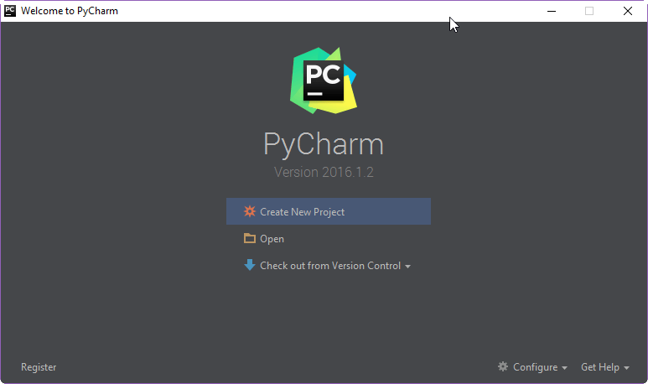The width and height of the screenshot is (648, 384).
Task: Click the orange starburst Create New Project icon
Action: [x=250, y=211]
